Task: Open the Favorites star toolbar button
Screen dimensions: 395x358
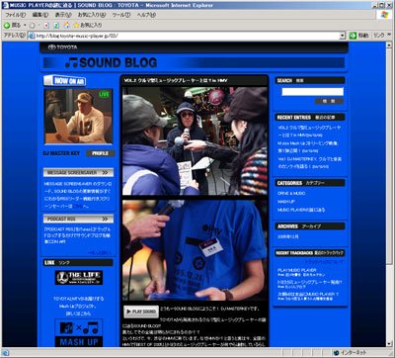Action: pyautogui.click(x=88, y=25)
